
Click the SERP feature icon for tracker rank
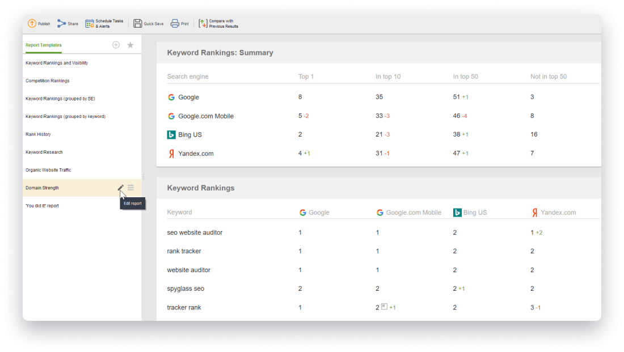(384, 307)
